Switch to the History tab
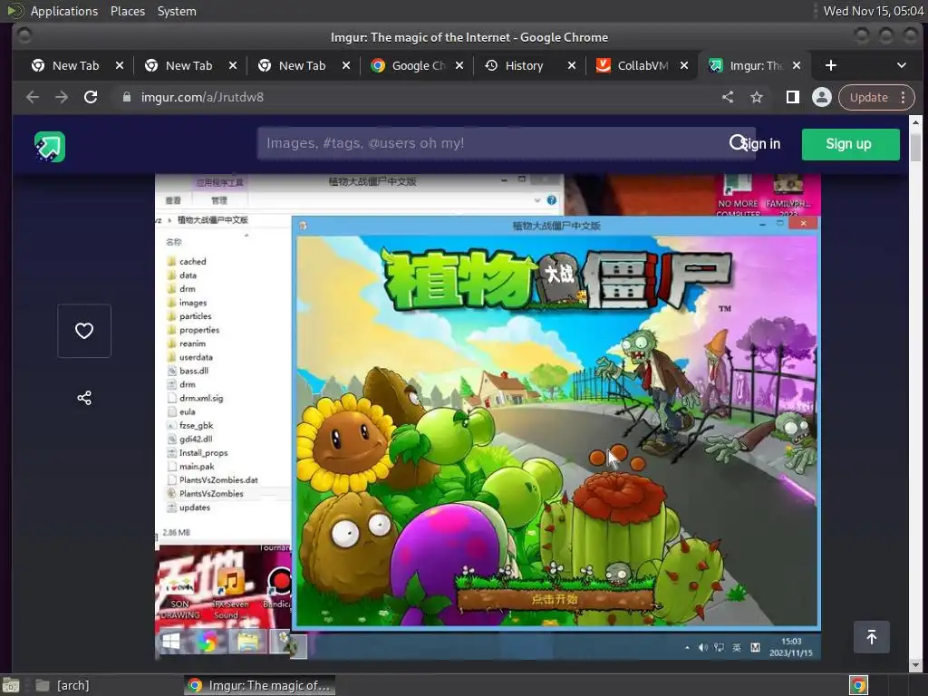Screen dimensions: 928x696 (525, 65)
